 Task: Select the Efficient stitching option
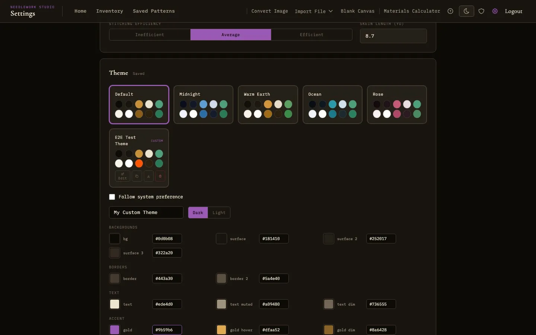pos(312,35)
